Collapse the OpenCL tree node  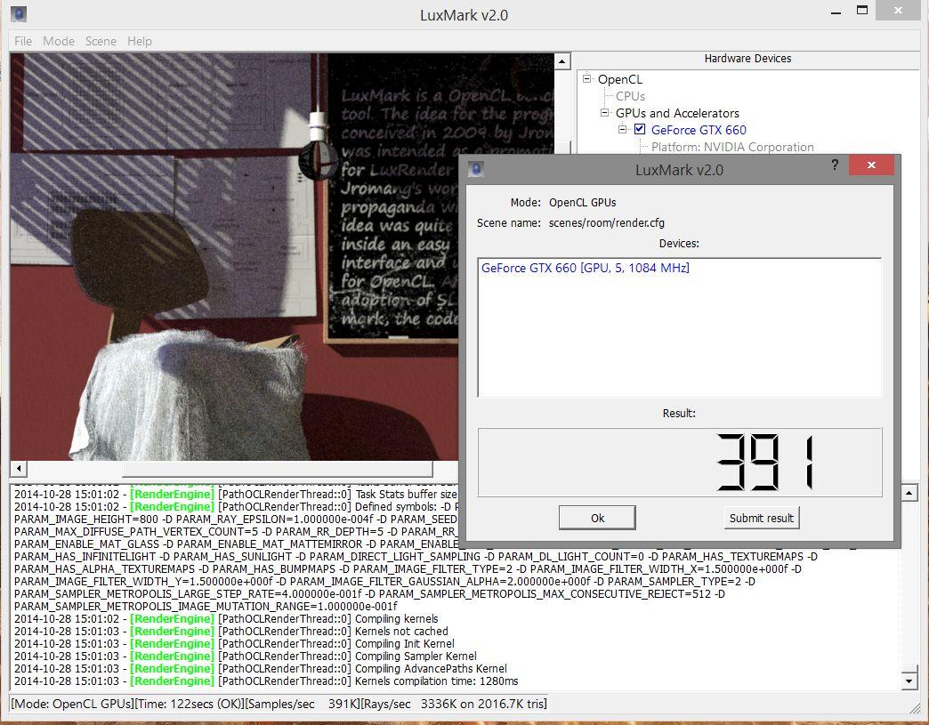(x=586, y=78)
